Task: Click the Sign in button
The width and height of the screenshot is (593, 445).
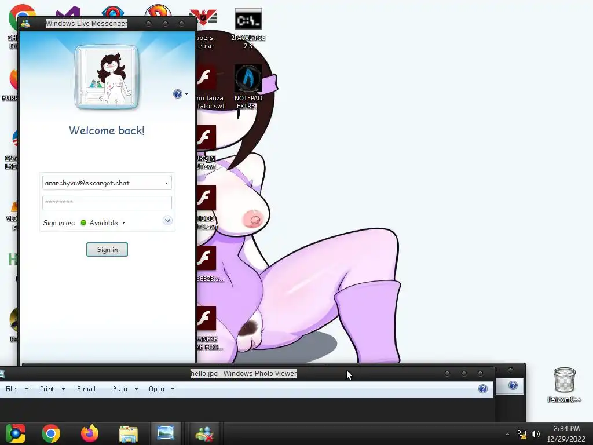Action: (107, 250)
